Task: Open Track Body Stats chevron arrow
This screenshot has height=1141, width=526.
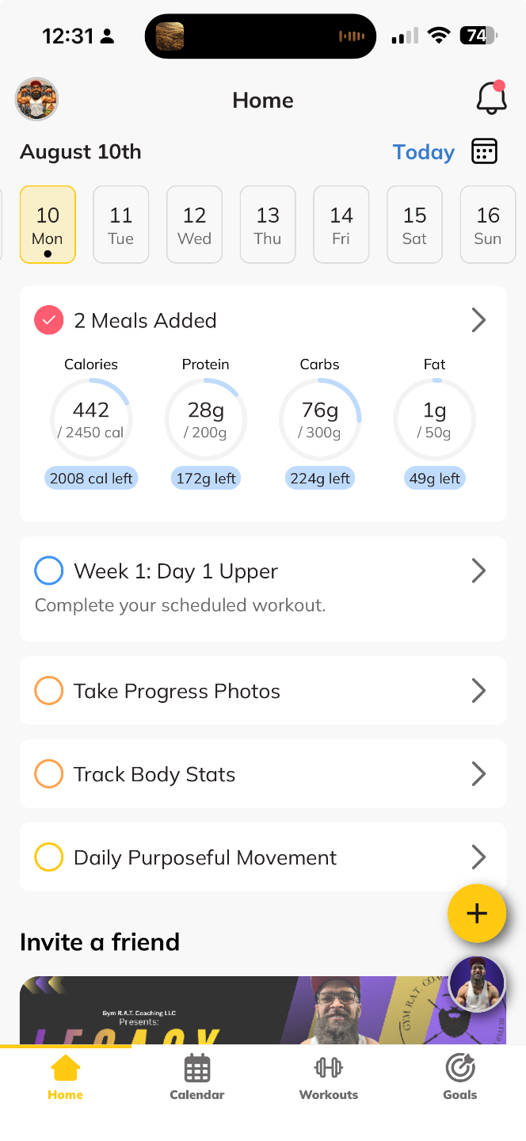Action: 478,773
